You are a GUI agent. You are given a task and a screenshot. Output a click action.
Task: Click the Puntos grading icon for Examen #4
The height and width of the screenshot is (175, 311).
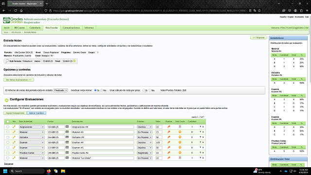pyautogui.click(x=169, y=142)
